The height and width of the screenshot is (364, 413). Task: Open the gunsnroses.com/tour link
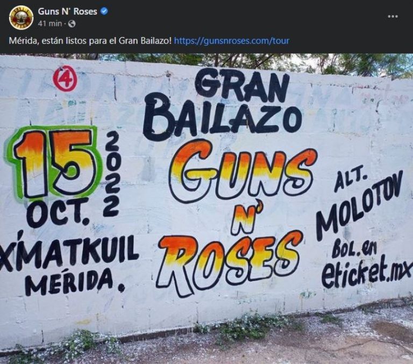(x=232, y=41)
